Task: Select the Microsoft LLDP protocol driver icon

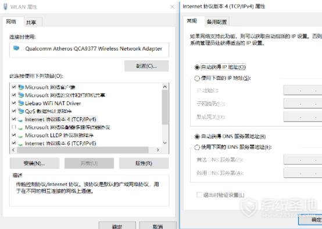Action: (x=20, y=136)
